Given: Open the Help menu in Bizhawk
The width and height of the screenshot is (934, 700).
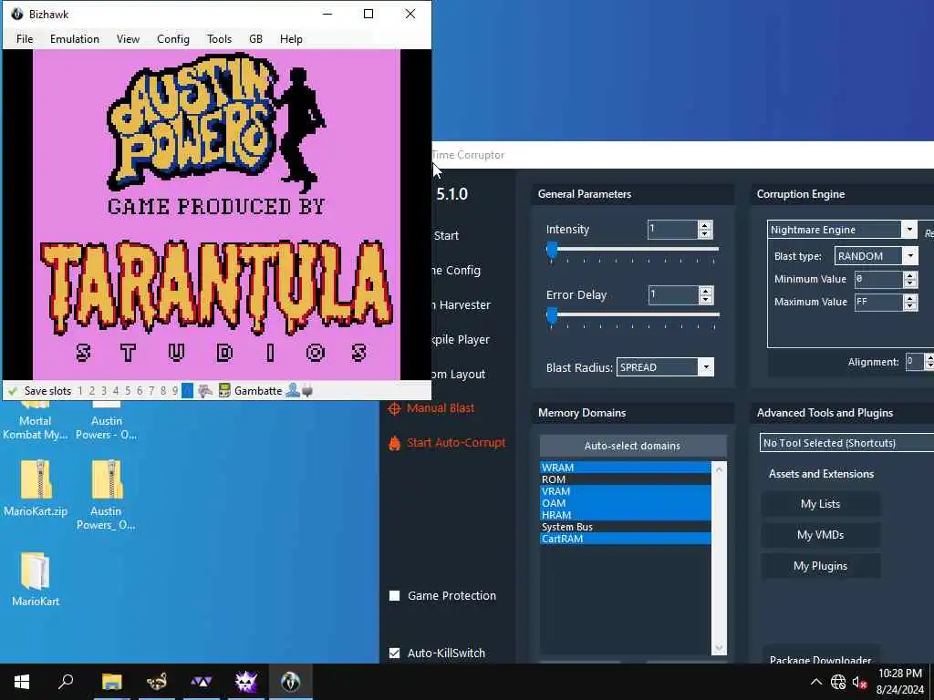Looking at the screenshot, I should click(291, 38).
